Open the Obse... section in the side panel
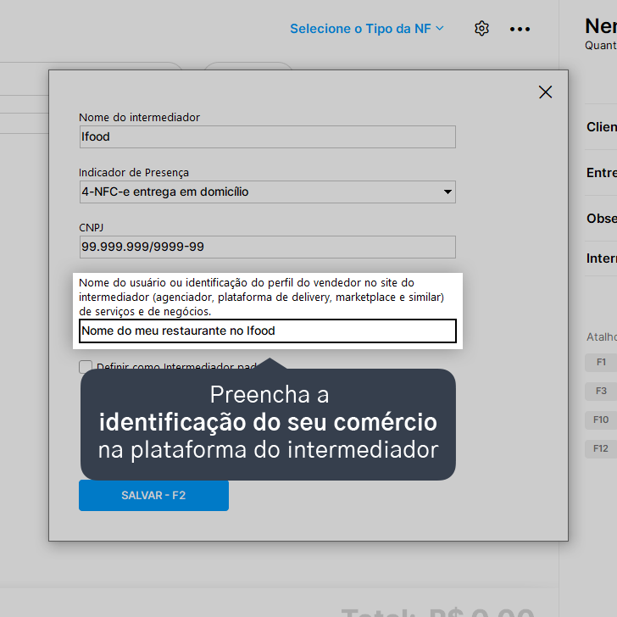Viewport: 617px width, 617px height. point(601,219)
